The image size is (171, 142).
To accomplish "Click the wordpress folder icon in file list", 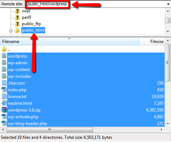I will 4,56.
